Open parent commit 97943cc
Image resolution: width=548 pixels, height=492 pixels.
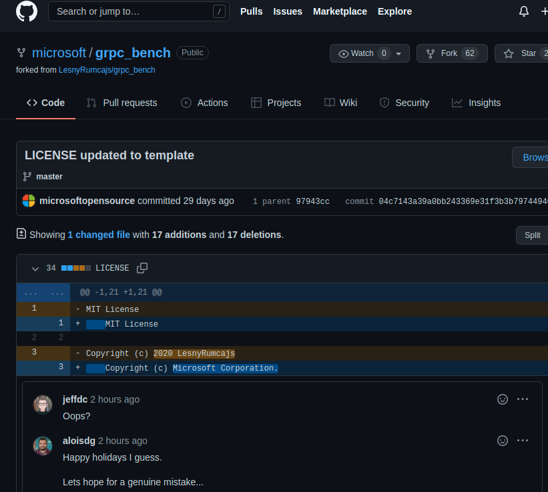(312, 201)
